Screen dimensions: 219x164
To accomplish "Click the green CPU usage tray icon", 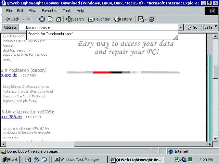I will coord(190,159).
